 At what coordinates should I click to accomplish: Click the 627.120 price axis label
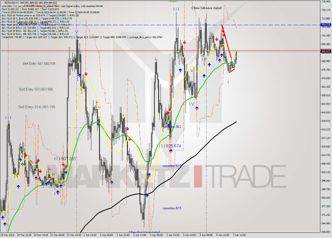[326, 138]
